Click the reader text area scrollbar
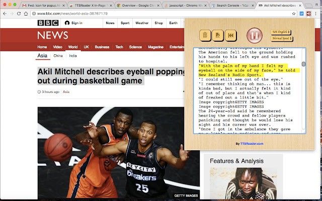This screenshot has width=322, height=201. tap(303, 64)
